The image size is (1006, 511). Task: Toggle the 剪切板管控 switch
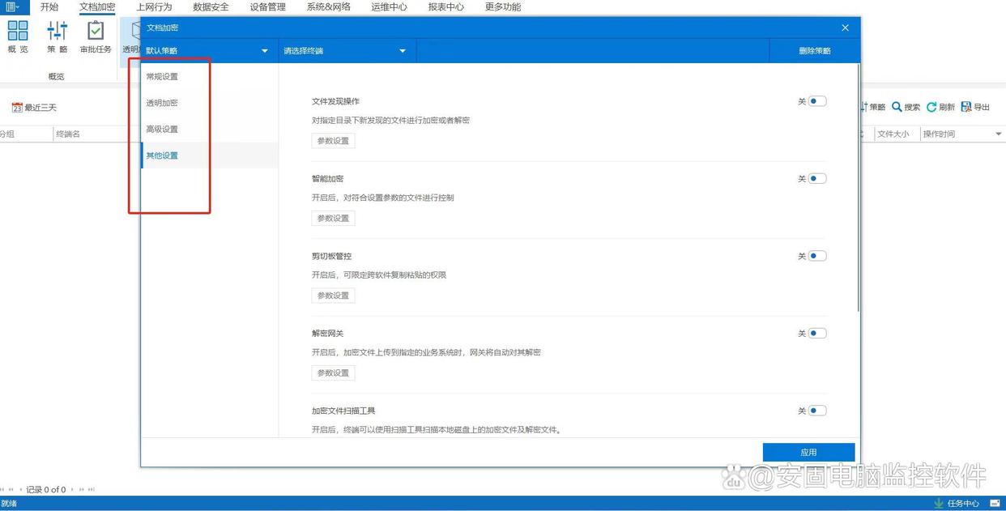click(x=816, y=256)
